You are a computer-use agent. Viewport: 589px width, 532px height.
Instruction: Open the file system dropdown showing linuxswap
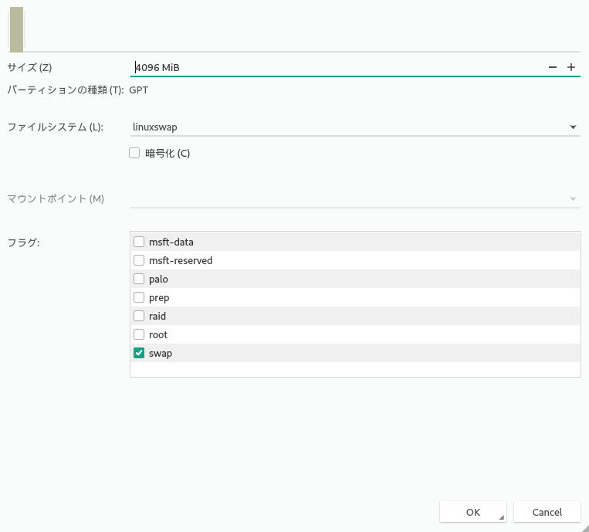[x=347, y=127]
